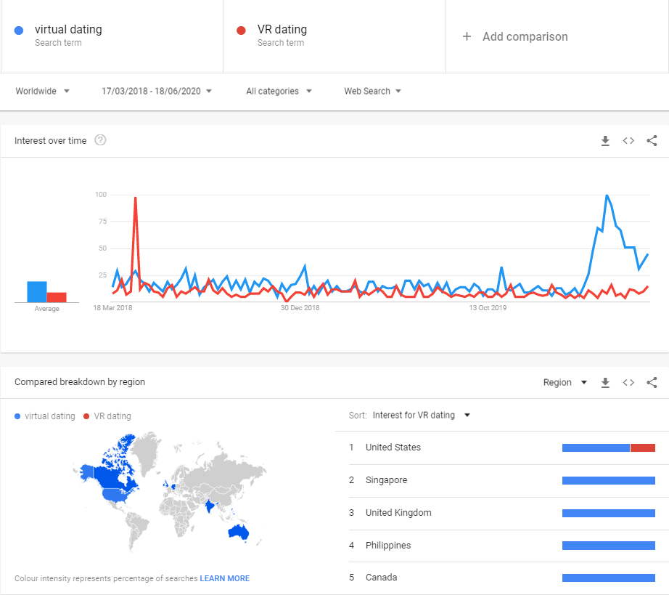Screen dimensions: 669x595
Task: Embed the Interest over time chart
Action: (628, 140)
